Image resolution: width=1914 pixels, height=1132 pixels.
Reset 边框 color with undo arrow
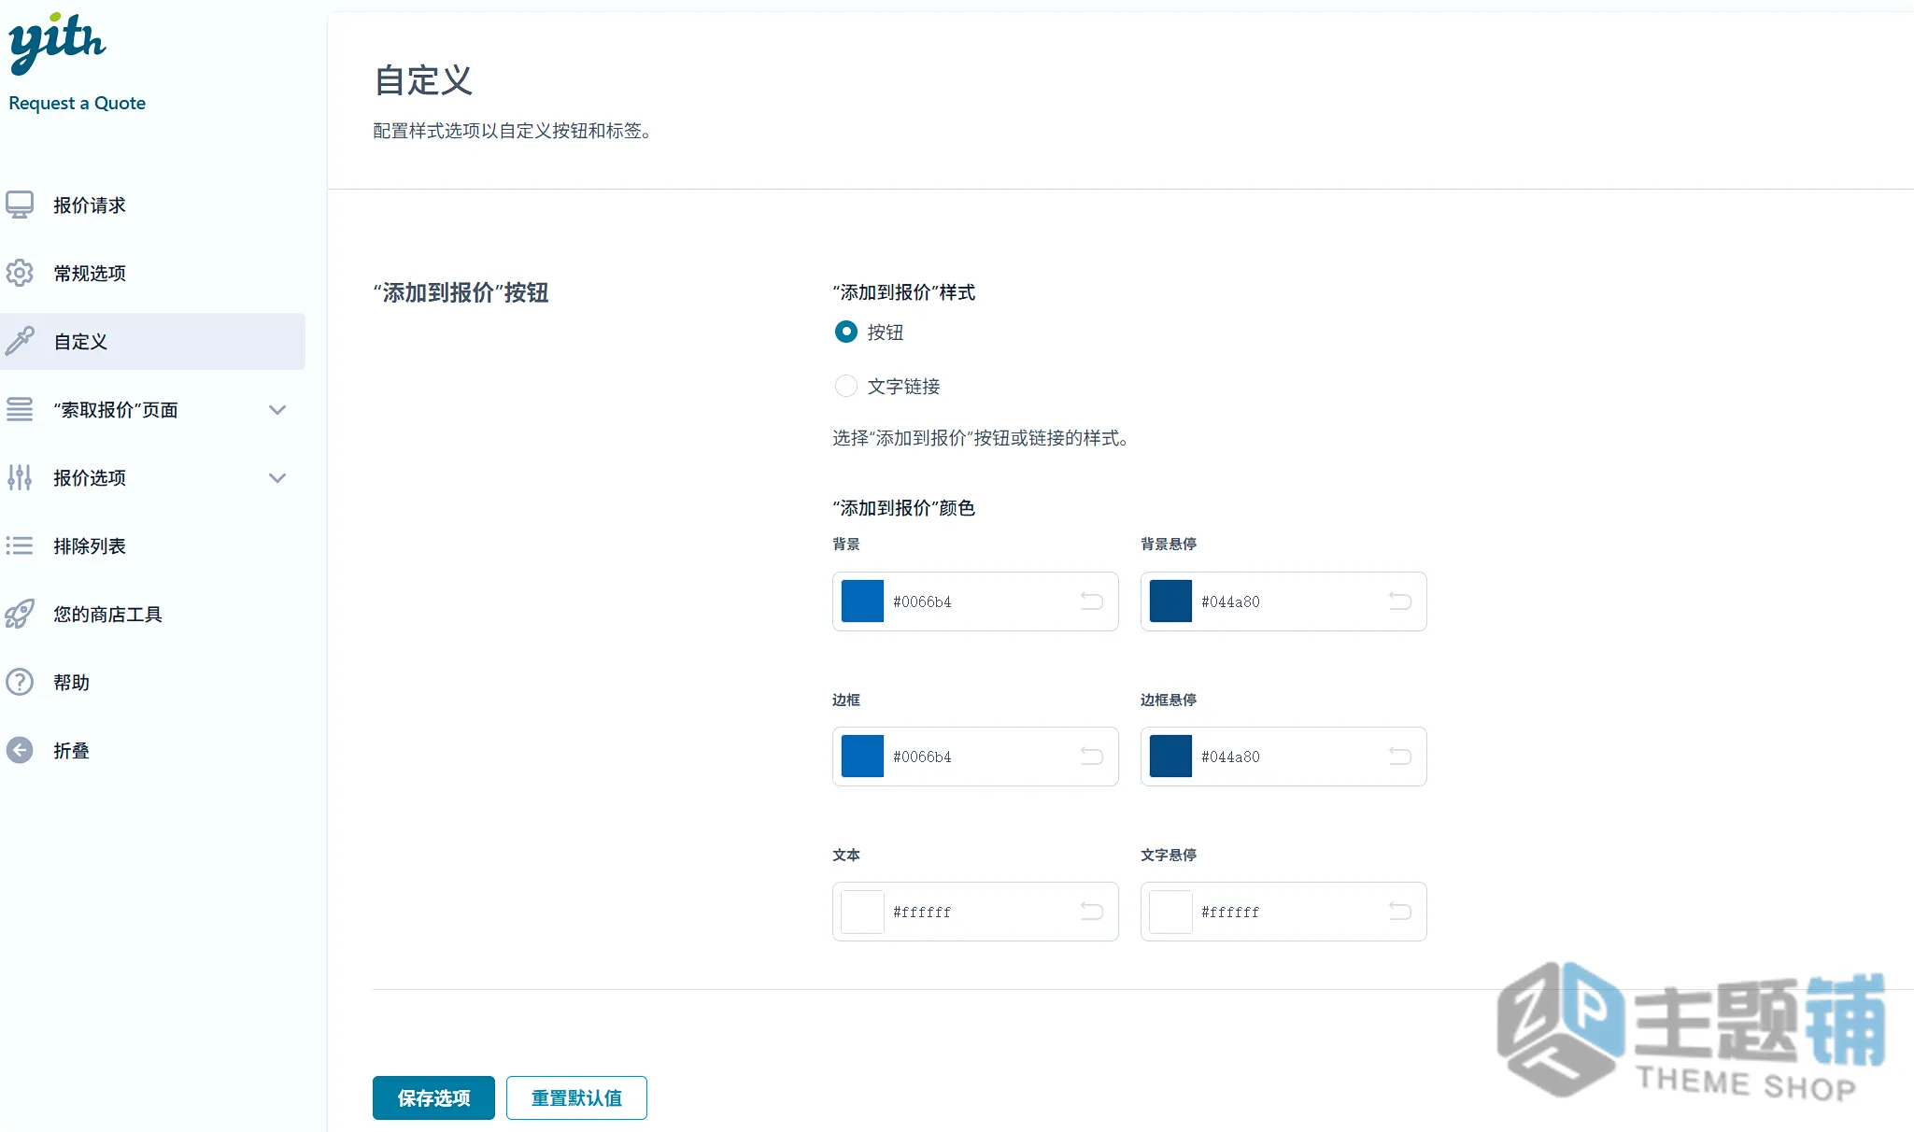(1092, 756)
